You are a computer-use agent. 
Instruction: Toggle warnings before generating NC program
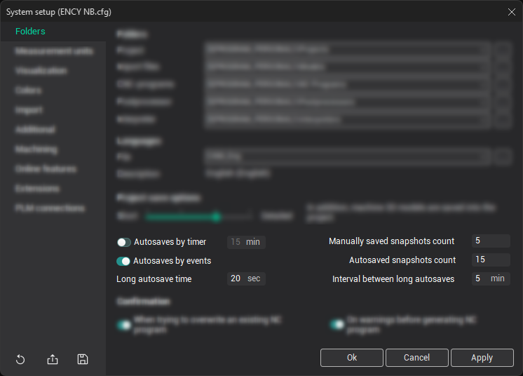coord(337,324)
